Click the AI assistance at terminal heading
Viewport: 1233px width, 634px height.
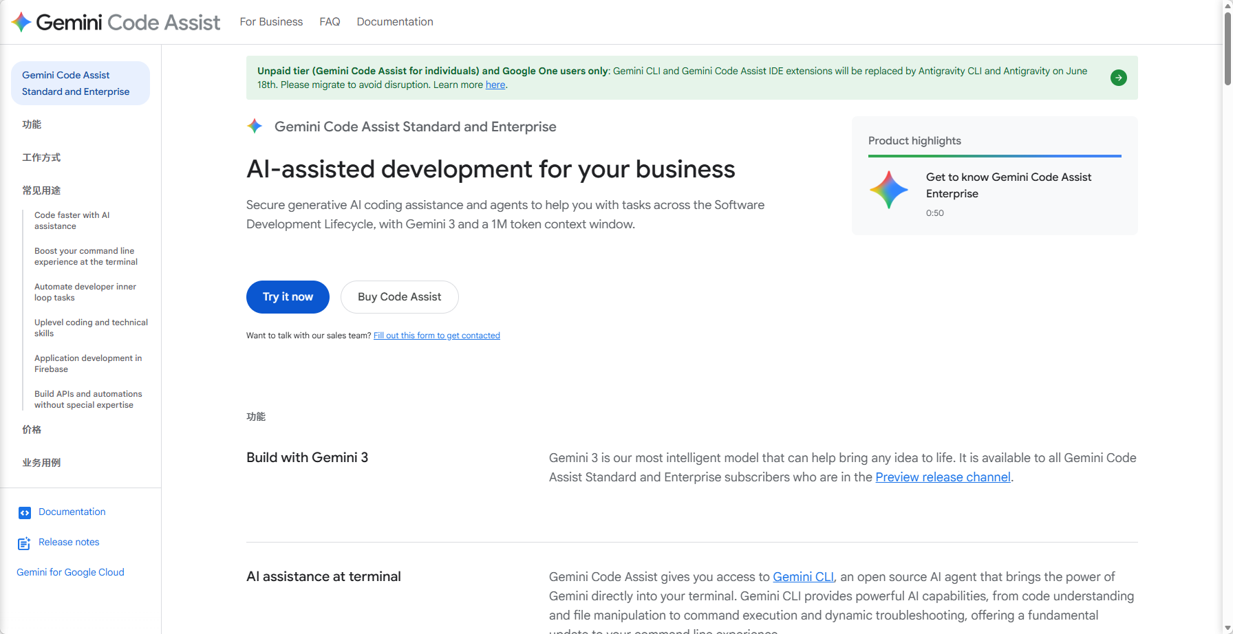pyautogui.click(x=323, y=577)
